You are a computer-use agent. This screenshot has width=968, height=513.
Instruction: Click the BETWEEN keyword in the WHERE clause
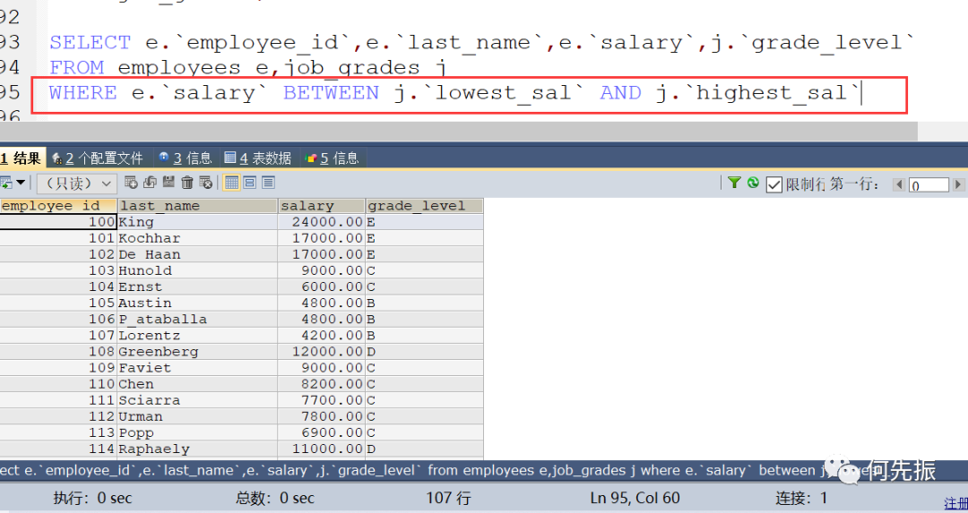331,93
